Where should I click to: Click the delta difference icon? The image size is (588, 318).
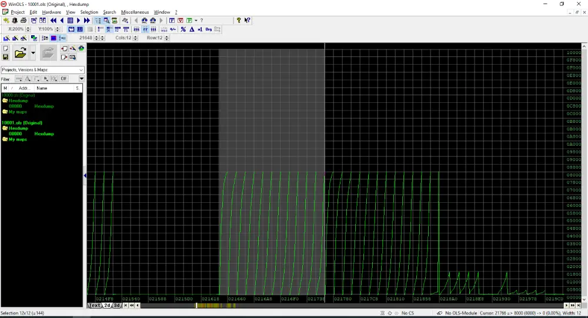(x=192, y=29)
